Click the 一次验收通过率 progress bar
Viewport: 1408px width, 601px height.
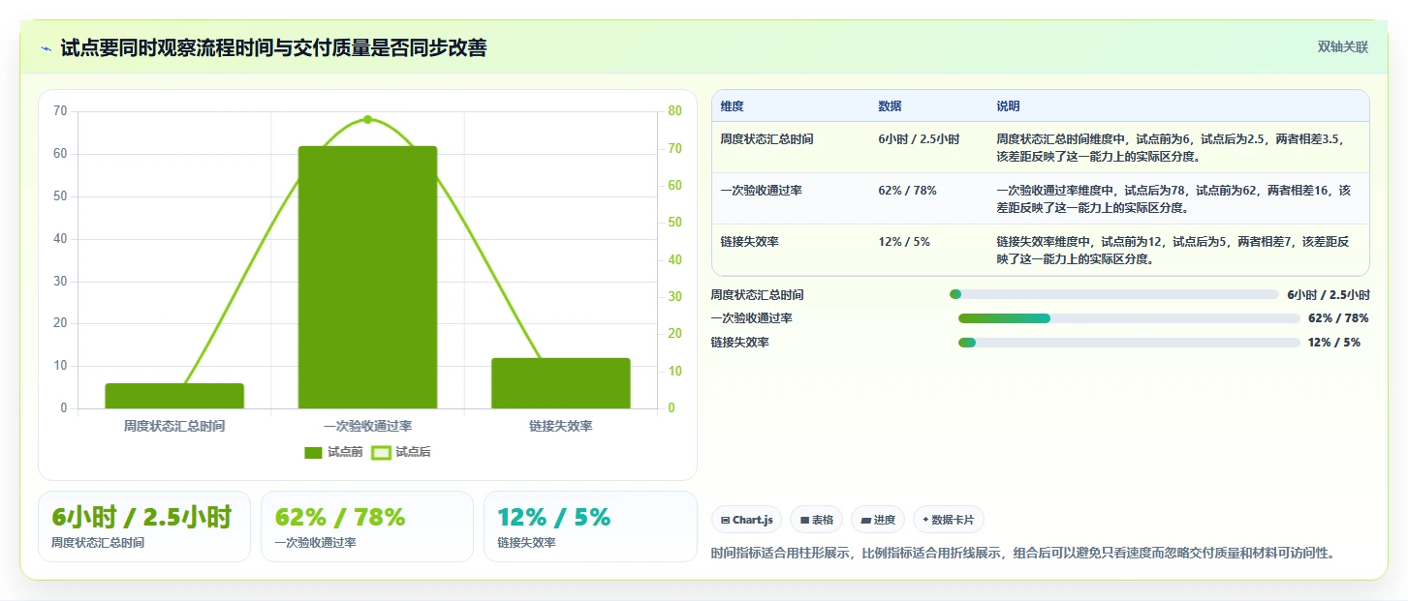click(x=1129, y=318)
